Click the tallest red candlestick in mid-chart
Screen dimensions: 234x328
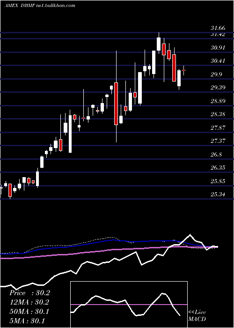coord(116,104)
